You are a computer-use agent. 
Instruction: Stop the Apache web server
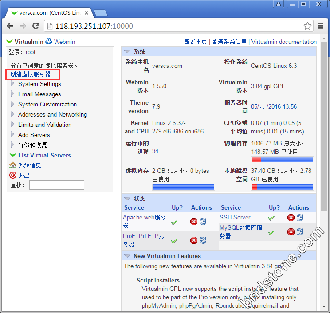coord(194,222)
